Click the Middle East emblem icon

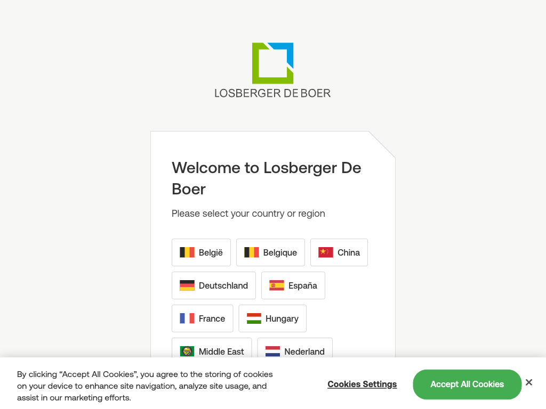point(187,351)
